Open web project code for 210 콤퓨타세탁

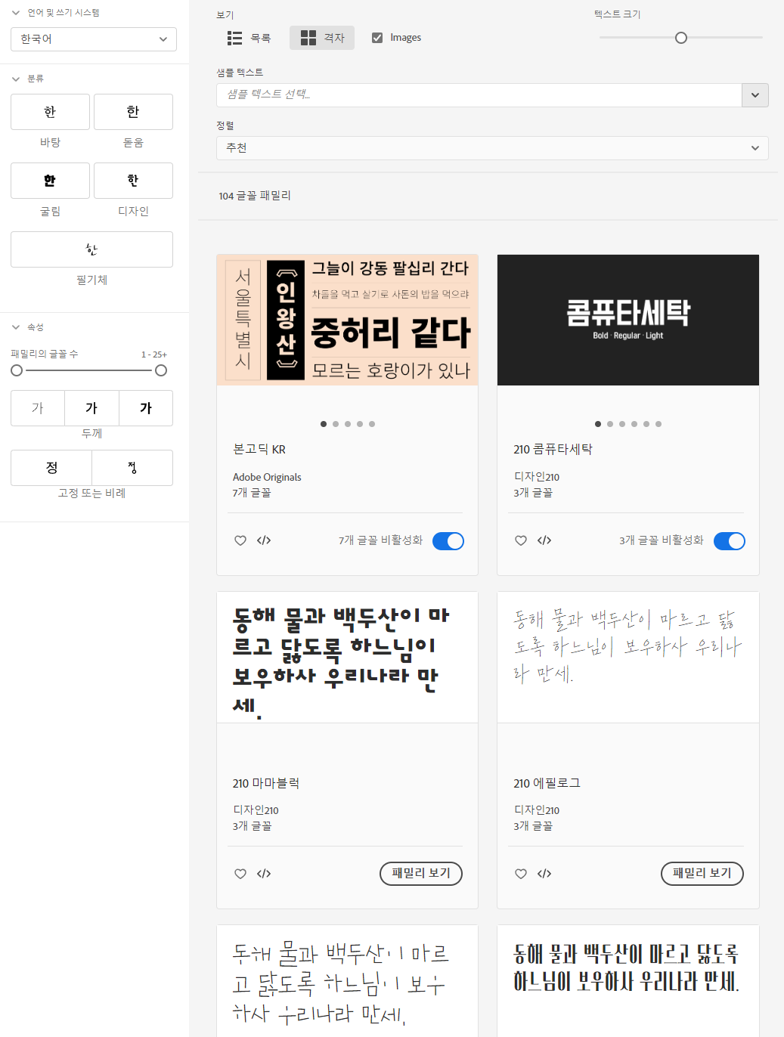[544, 540]
